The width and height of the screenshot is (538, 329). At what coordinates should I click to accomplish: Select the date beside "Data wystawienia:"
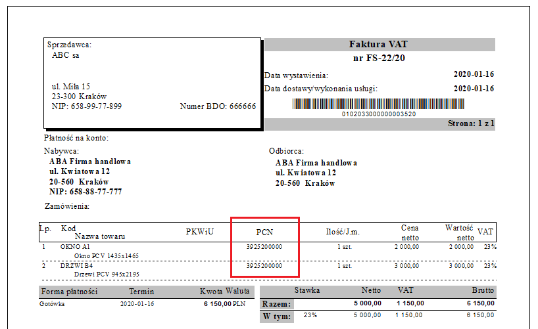tap(474, 74)
